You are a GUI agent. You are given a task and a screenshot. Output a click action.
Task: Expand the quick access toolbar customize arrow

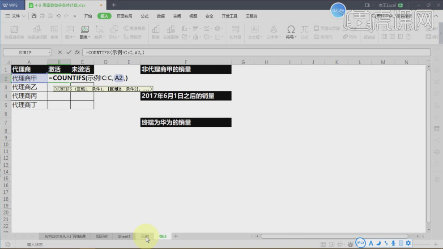click(75, 16)
